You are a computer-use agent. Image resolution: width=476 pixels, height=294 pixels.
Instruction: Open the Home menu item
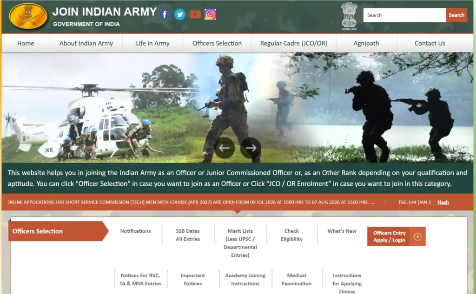(26, 43)
